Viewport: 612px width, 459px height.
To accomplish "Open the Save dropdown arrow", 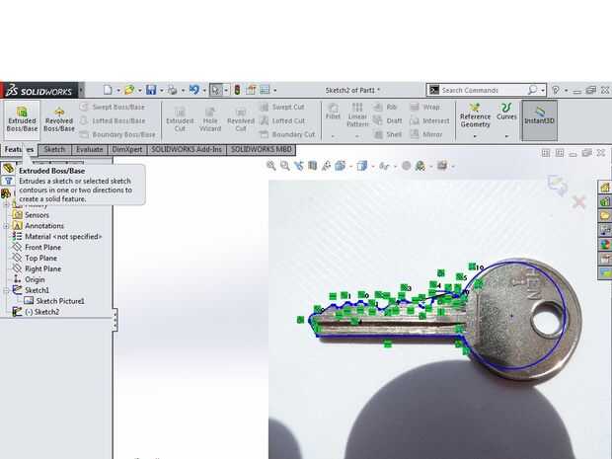I will point(162,91).
